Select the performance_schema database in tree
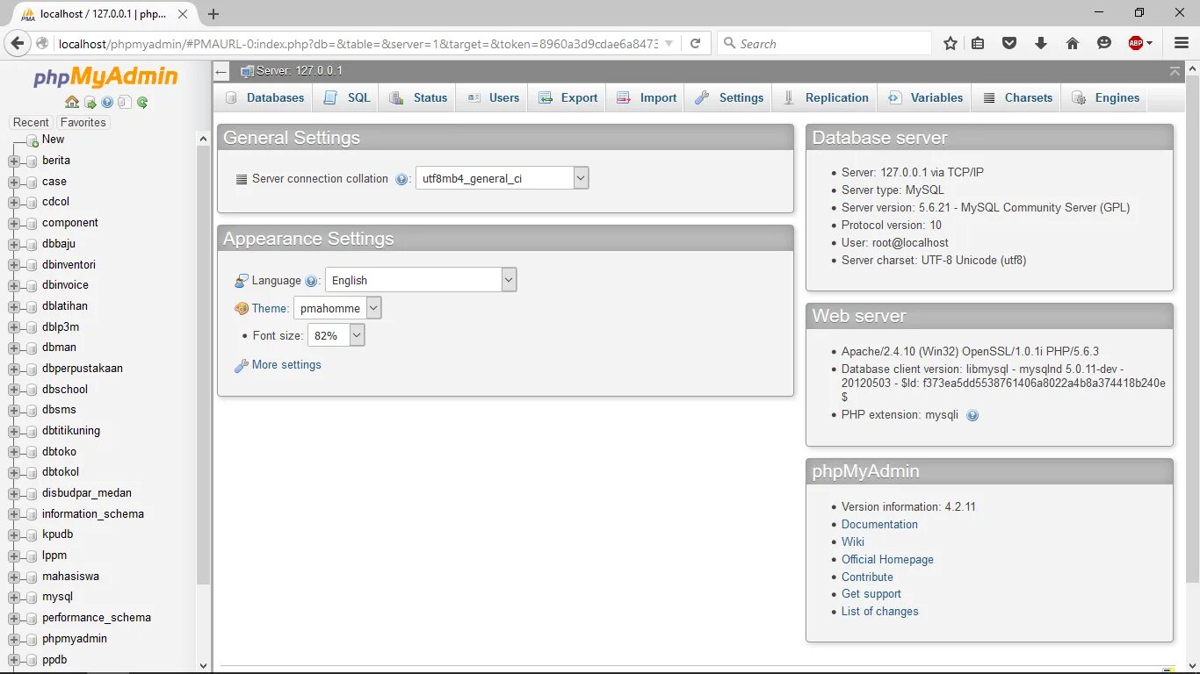The image size is (1200, 674). [x=97, y=618]
